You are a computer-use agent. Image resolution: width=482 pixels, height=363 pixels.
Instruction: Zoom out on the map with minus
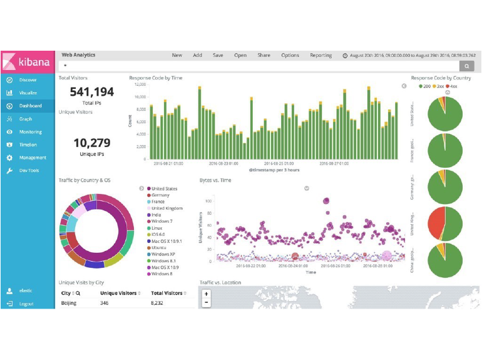coord(207,302)
